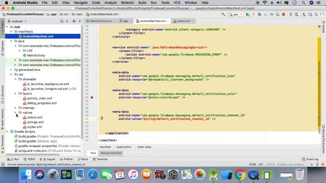Viewport: 326px width, 183px height.
Task: Open the Profiler tool window
Action: 66,159
